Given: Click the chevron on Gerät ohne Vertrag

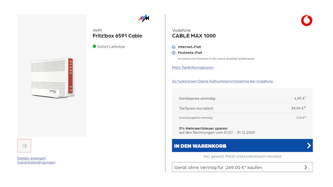Looking at the screenshot, I should click(x=306, y=167).
